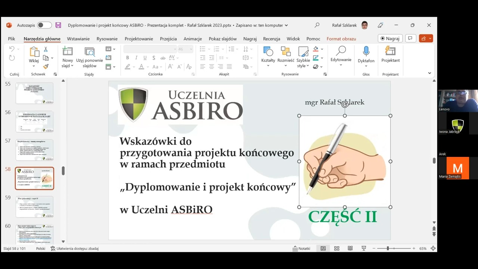Center text in Akapit group
Image resolution: width=478 pixels, height=269 pixels.
click(x=211, y=67)
